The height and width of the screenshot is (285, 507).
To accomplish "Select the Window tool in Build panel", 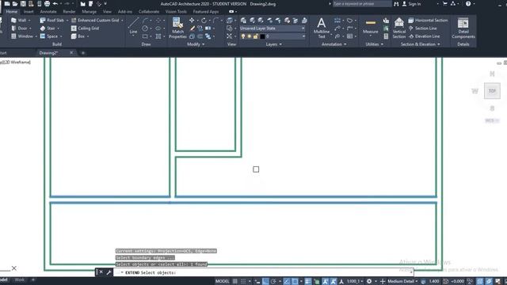I will [x=22, y=36].
